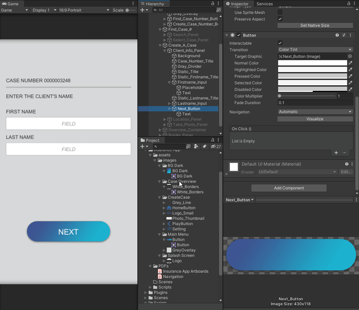Viewport: 359px width, 310px height.
Task: Toggle Use Sprite Mesh checkbox
Action: pos(280,12)
